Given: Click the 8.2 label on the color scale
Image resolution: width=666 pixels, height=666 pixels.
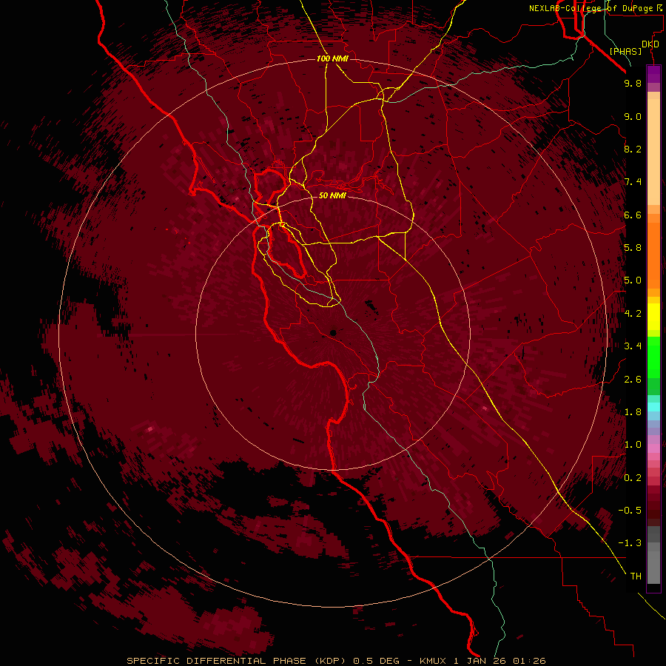Looking at the screenshot, I should (x=633, y=149).
